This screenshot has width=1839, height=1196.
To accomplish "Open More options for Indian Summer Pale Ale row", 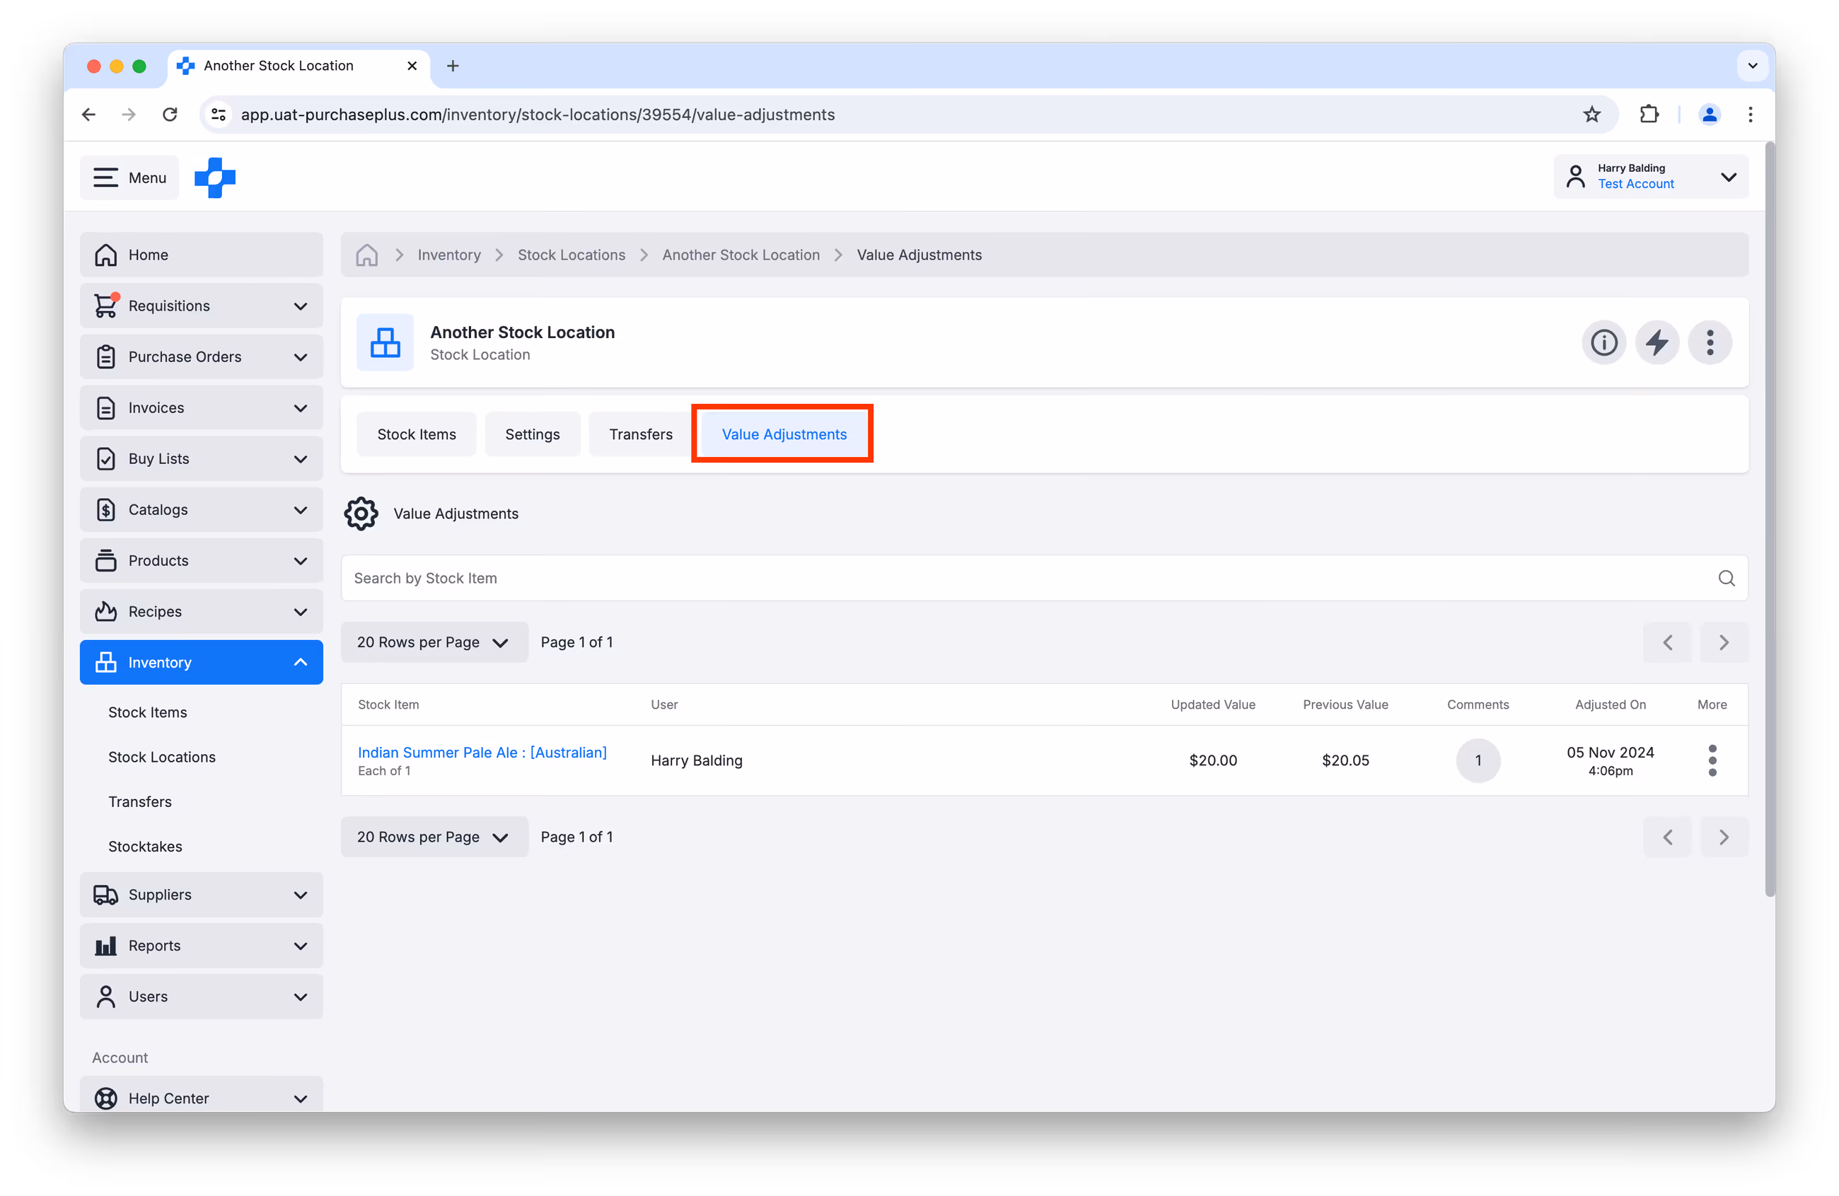I will pyautogui.click(x=1712, y=760).
